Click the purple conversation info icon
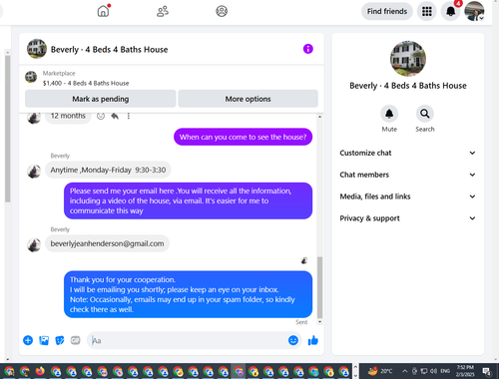This screenshot has width=499, height=379. pos(308,49)
